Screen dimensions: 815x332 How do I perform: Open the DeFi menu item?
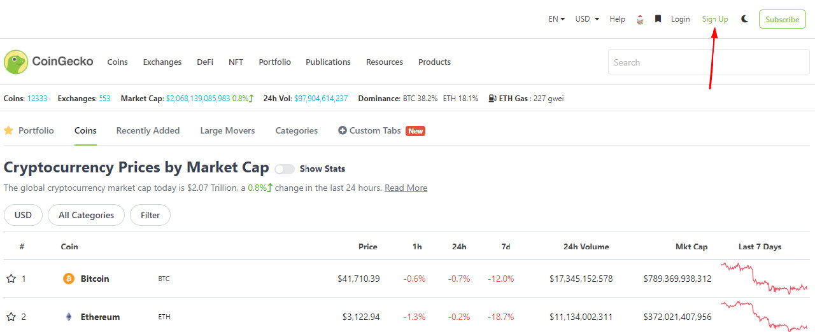(205, 62)
